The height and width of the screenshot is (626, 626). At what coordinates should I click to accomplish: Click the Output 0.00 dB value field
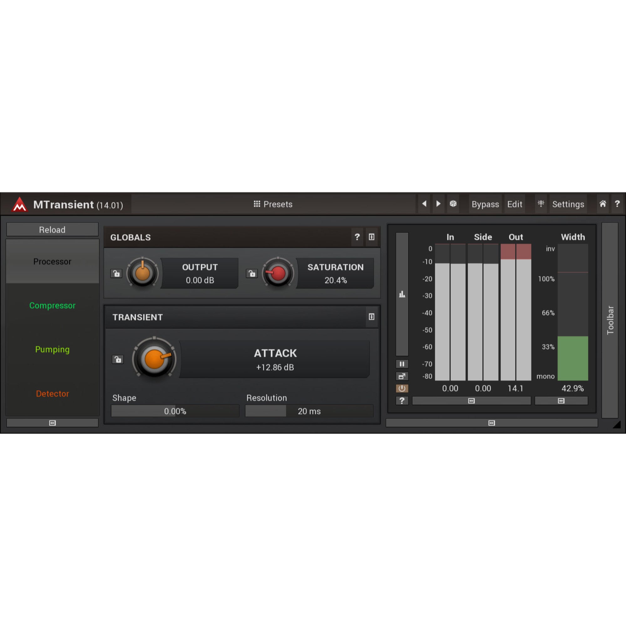[x=200, y=273]
